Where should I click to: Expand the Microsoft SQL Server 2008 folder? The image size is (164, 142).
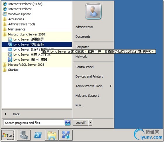coord(26,65)
